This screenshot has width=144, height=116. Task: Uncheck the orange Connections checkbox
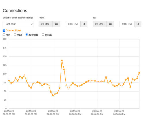[x=4, y=31]
